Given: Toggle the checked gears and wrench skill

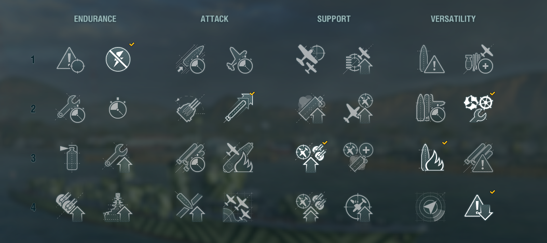Looking at the screenshot, I should coord(478,109).
